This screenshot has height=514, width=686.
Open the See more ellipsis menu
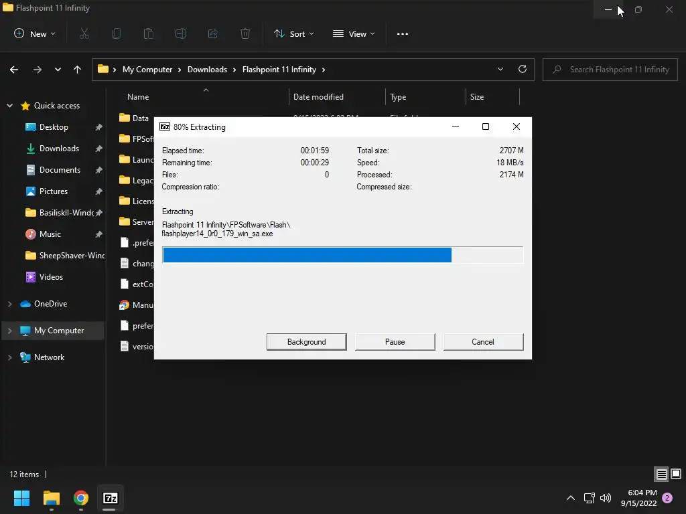[x=403, y=33]
